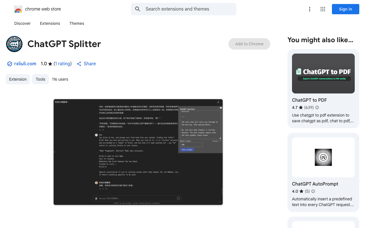Focus the Search extensions and themes field
365x228 pixels.
[x=184, y=9]
